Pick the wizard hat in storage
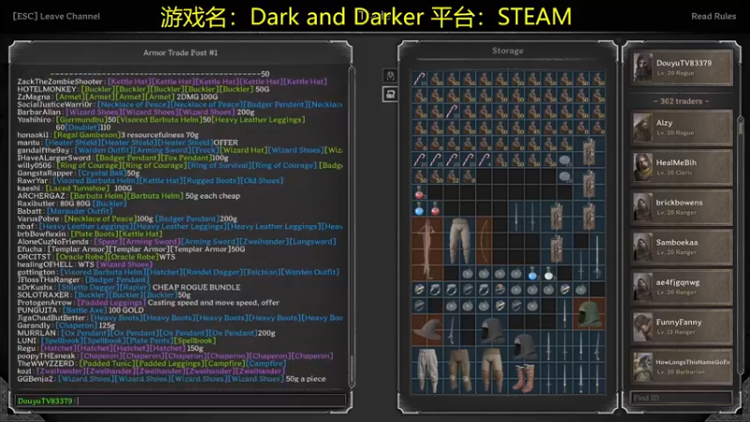The image size is (750, 422). (x=427, y=330)
